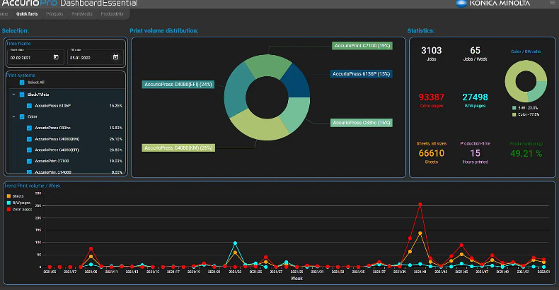The image size is (559, 290).
Task: Click the orange Sheets legend marker
Action: pos(9,196)
